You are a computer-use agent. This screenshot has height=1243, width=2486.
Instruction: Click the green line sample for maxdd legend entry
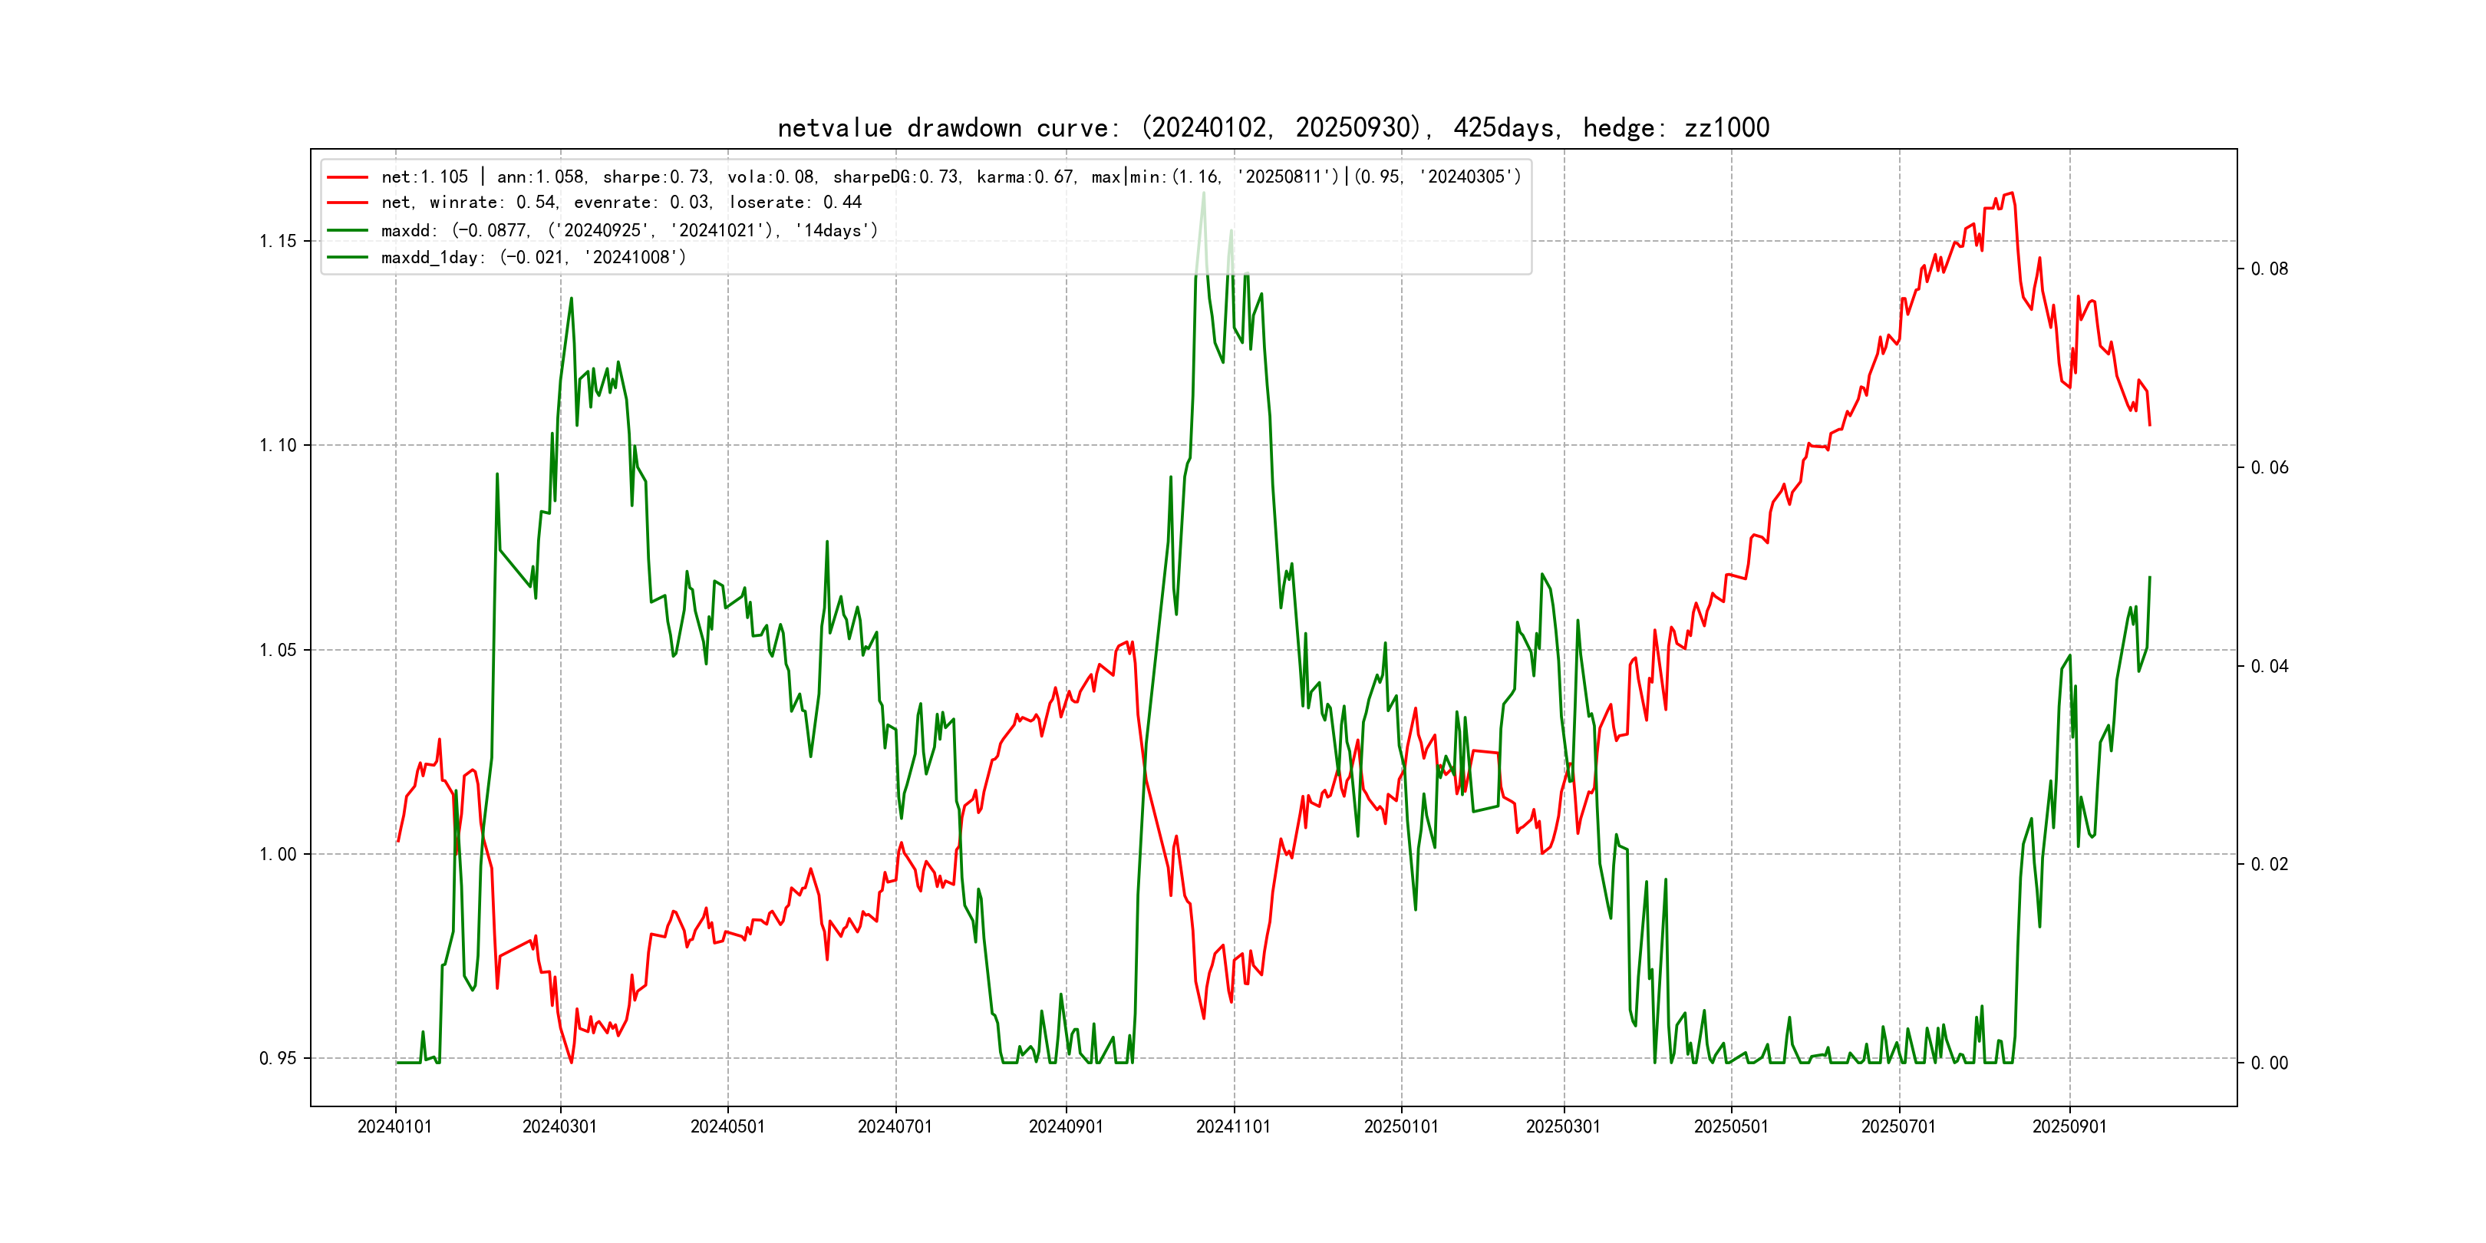(348, 231)
